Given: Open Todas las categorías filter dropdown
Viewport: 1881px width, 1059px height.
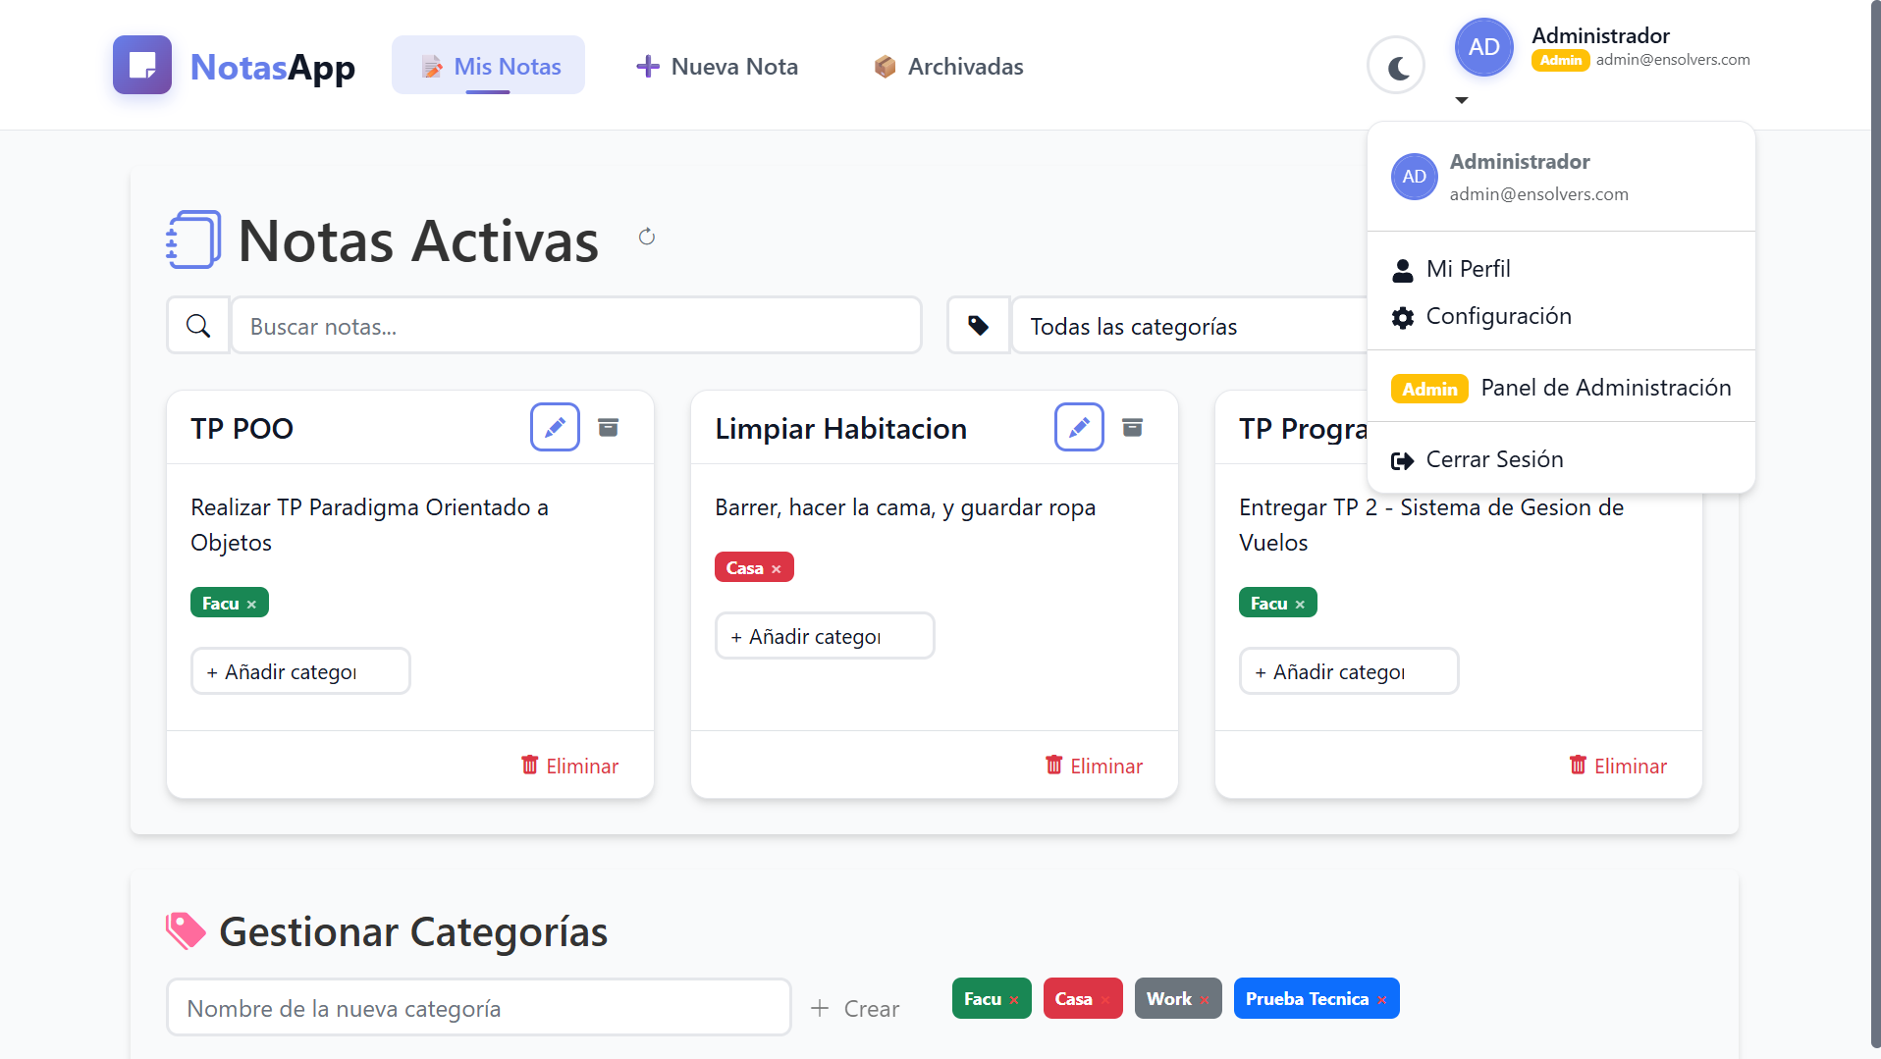Looking at the screenshot, I should pos(1188,327).
